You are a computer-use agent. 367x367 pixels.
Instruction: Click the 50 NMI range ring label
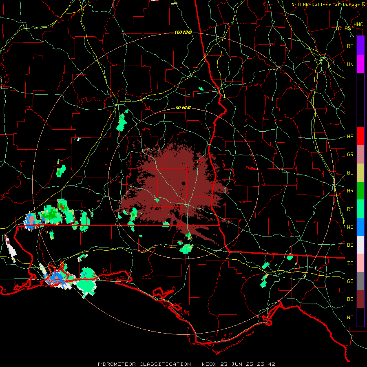[x=183, y=108]
